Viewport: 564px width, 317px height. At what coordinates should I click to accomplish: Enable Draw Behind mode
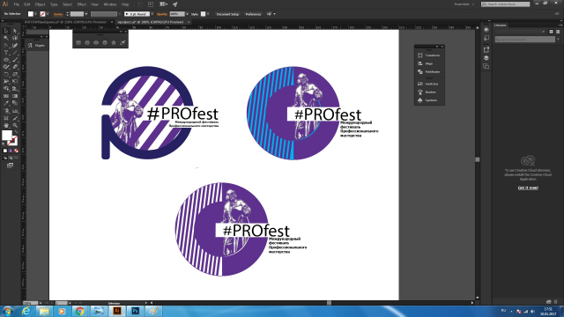pos(11,158)
